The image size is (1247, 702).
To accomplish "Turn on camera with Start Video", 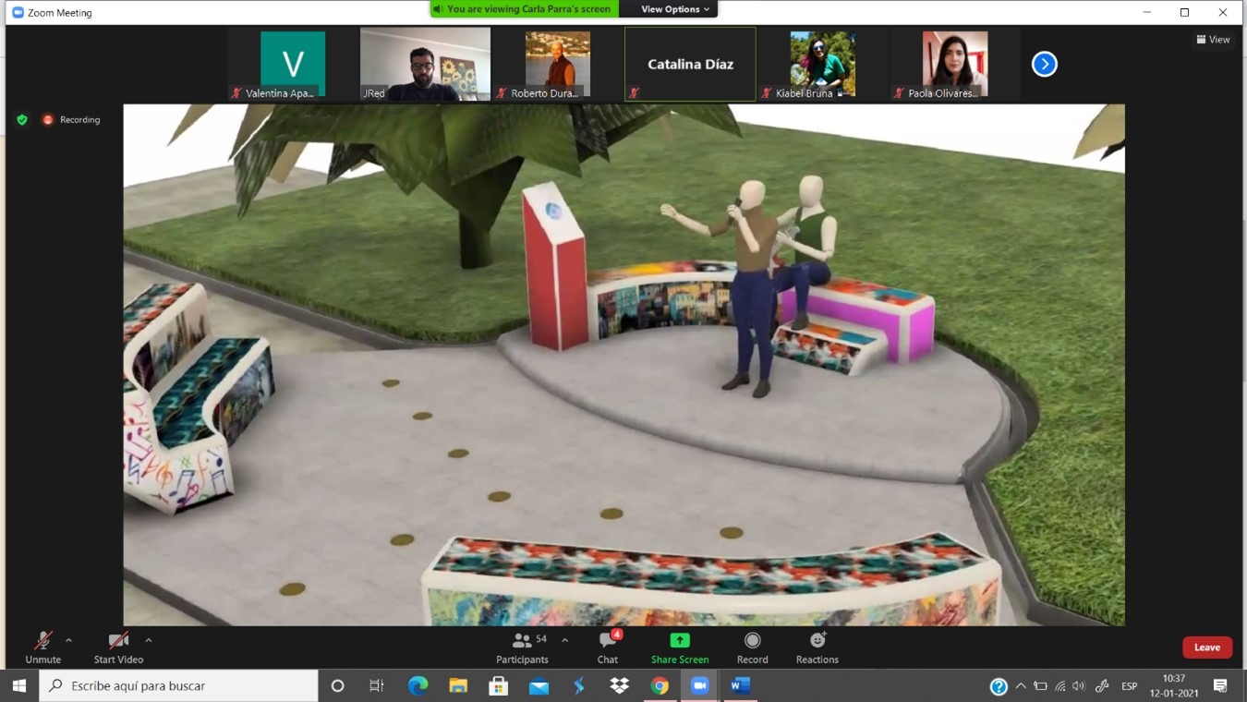I will pos(118,647).
